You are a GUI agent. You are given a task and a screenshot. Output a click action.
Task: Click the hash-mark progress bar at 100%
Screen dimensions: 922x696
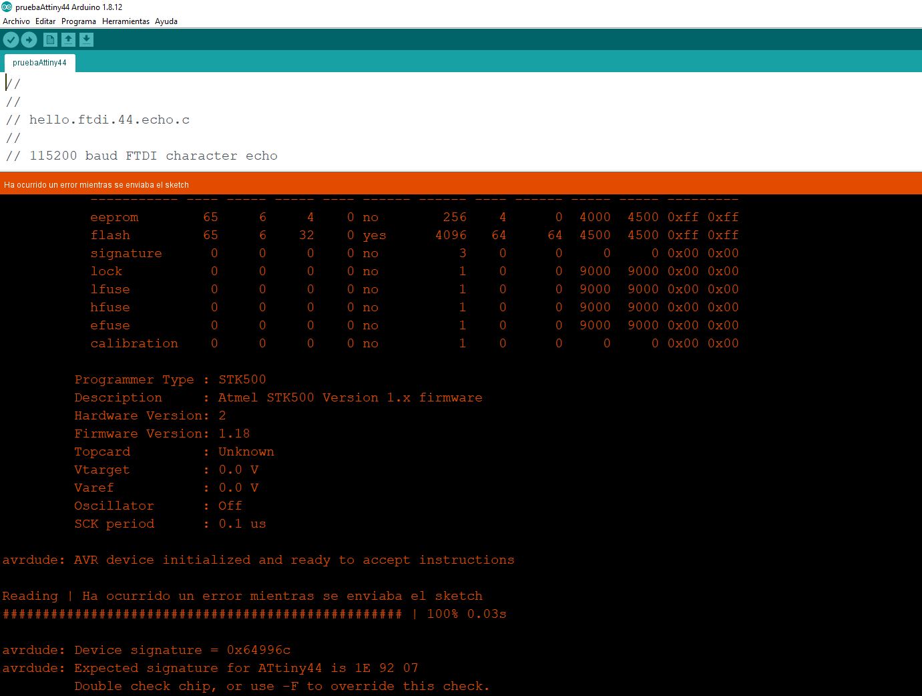coord(202,614)
